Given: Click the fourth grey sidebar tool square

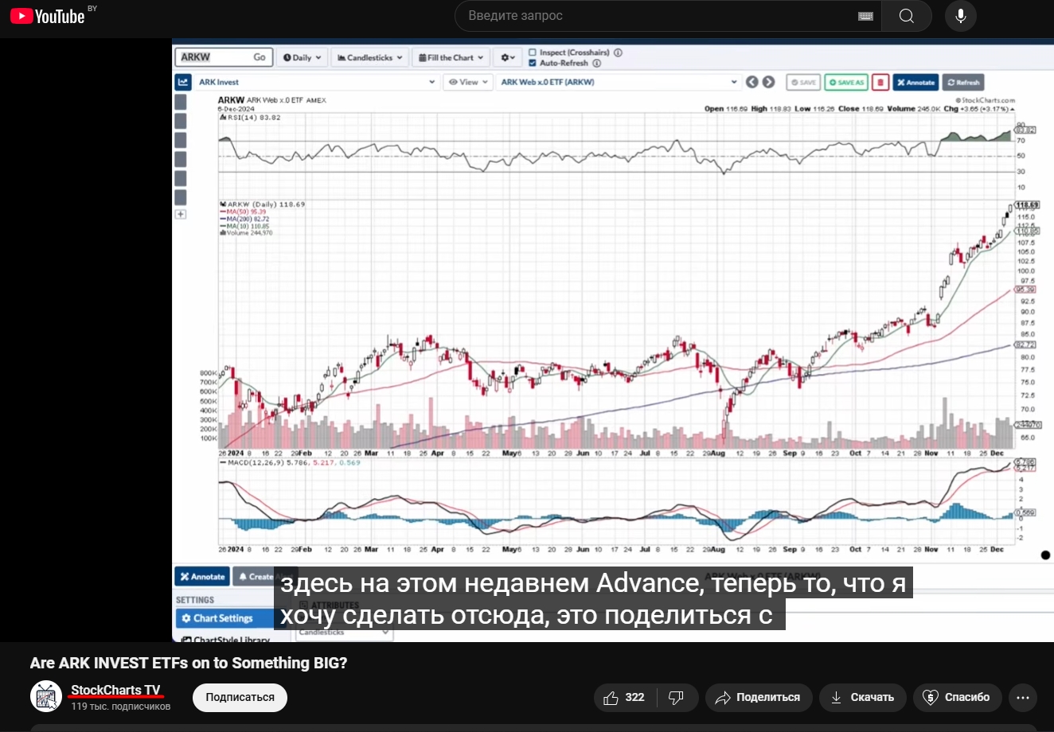Looking at the screenshot, I should tap(181, 159).
